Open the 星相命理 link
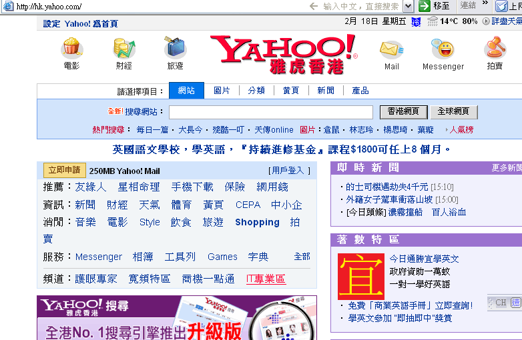522x340 pixels. pyautogui.click(x=139, y=187)
